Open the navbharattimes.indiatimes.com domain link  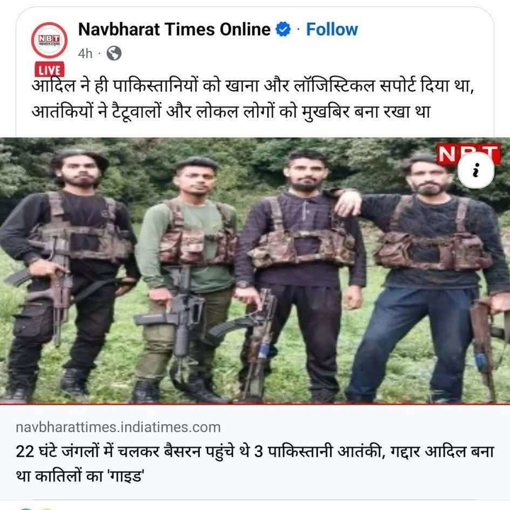[118, 427]
